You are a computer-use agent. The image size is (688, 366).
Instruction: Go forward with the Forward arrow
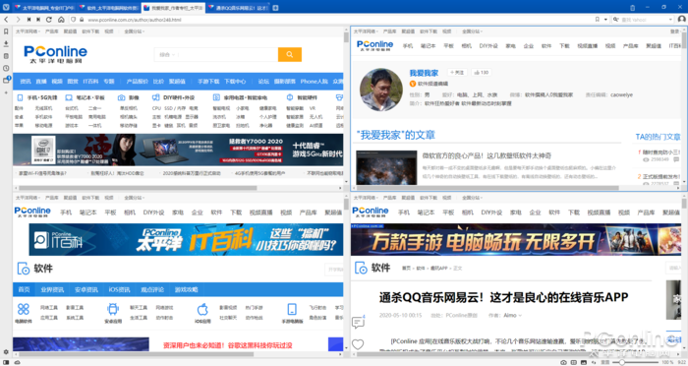tap(18, 20)
